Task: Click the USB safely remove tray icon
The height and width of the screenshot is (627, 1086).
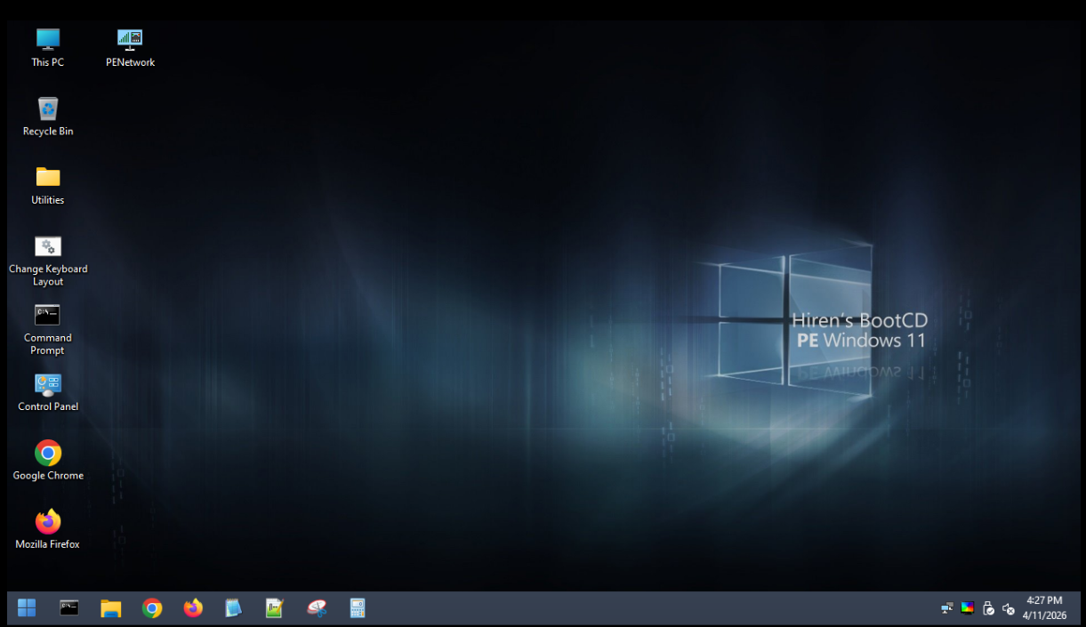Action: 988,608
